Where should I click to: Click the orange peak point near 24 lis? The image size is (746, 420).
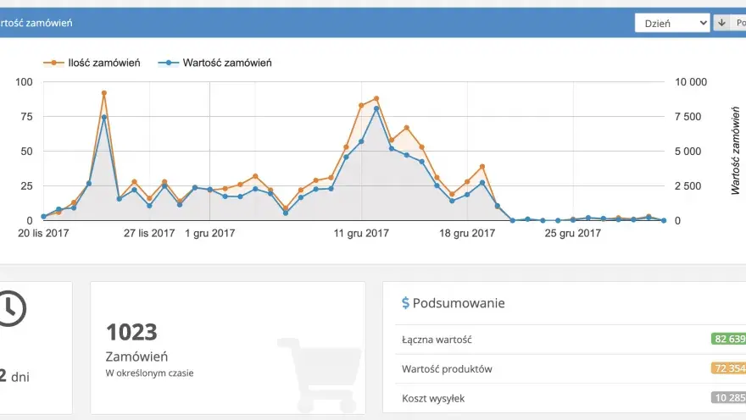point(103,93)
